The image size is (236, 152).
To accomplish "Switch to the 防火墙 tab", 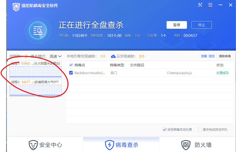I will click(x=197, y=145).
